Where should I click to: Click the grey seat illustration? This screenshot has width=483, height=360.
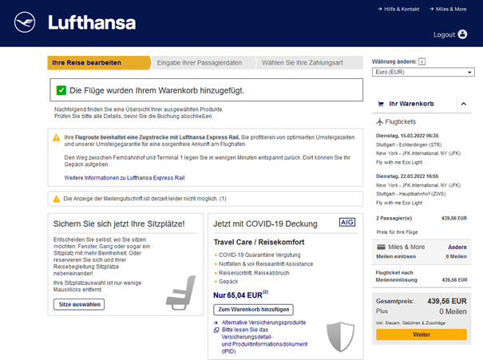181,293
